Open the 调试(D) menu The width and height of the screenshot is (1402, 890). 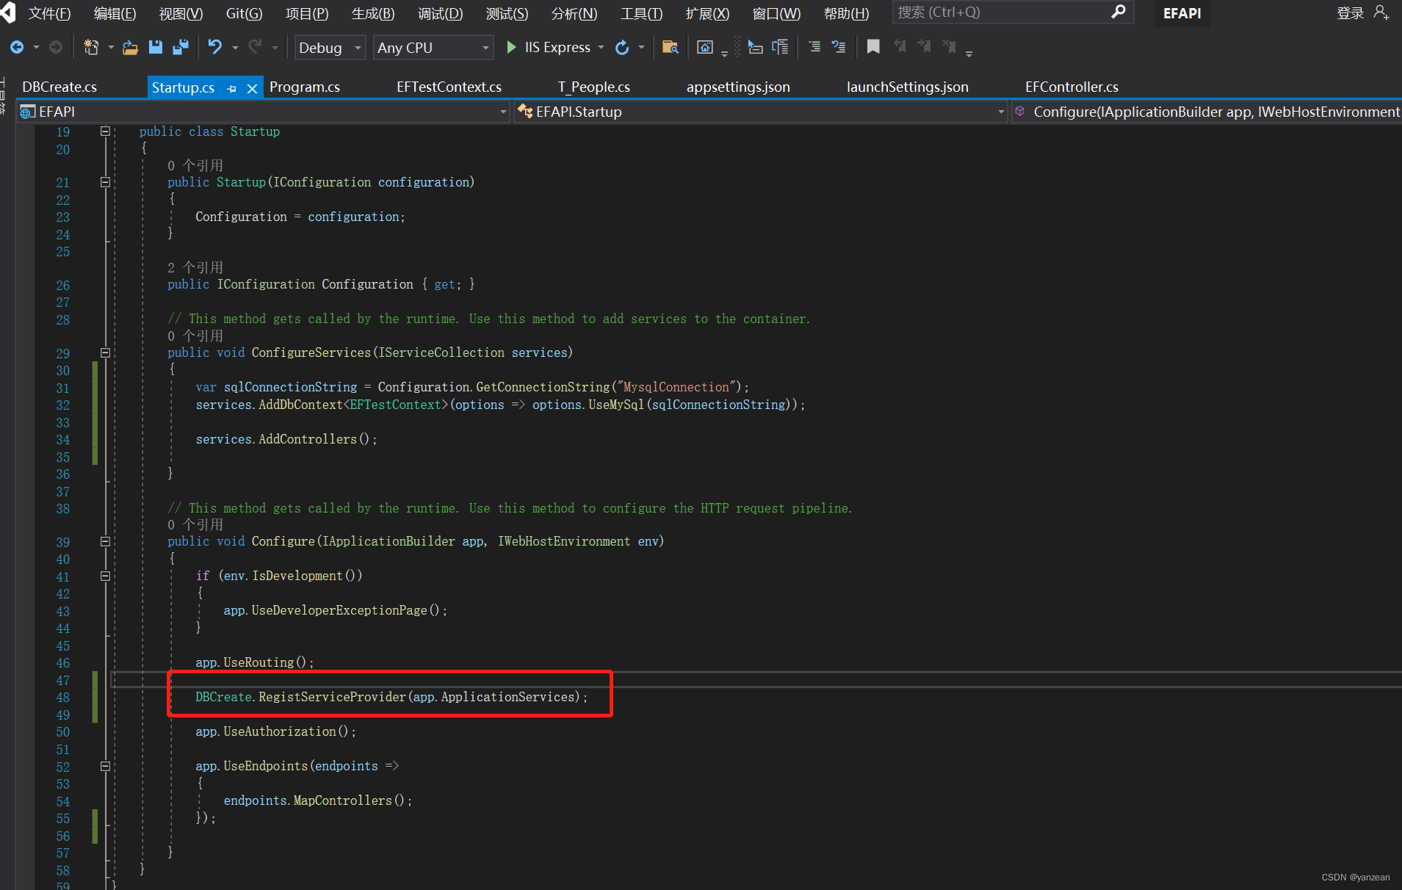440,13
